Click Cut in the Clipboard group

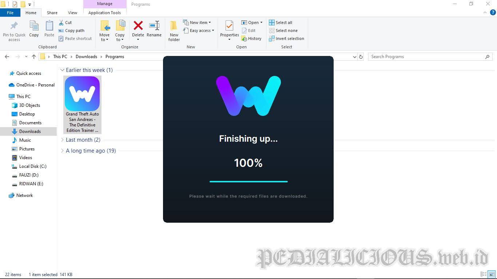pyautogui.click(x=65, y=23)
